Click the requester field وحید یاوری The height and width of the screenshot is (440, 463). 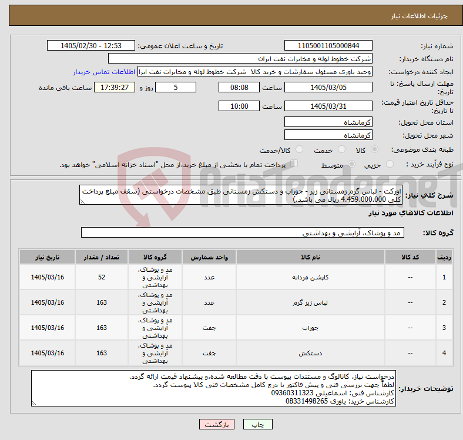tap(255, 72)
